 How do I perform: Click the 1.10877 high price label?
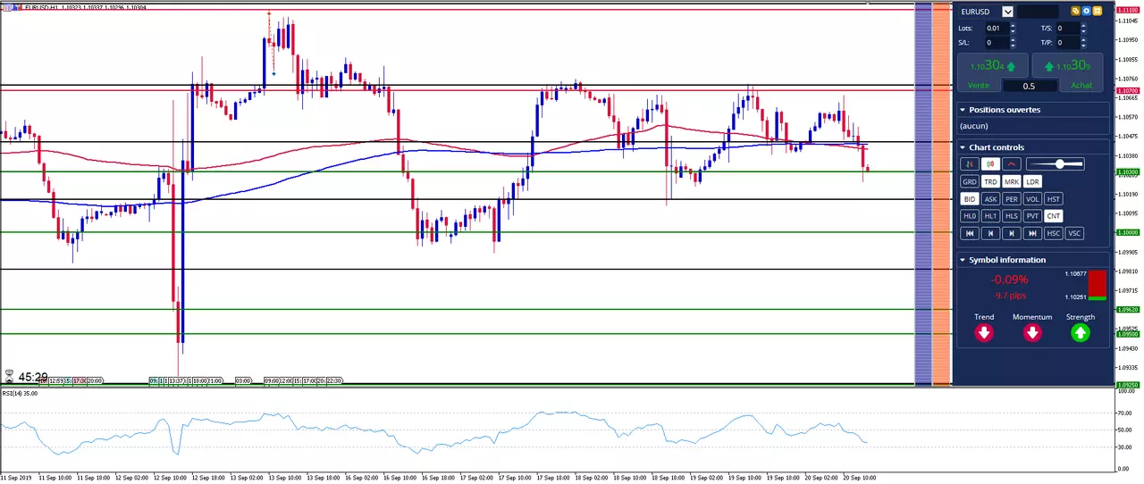(1076, 274)
